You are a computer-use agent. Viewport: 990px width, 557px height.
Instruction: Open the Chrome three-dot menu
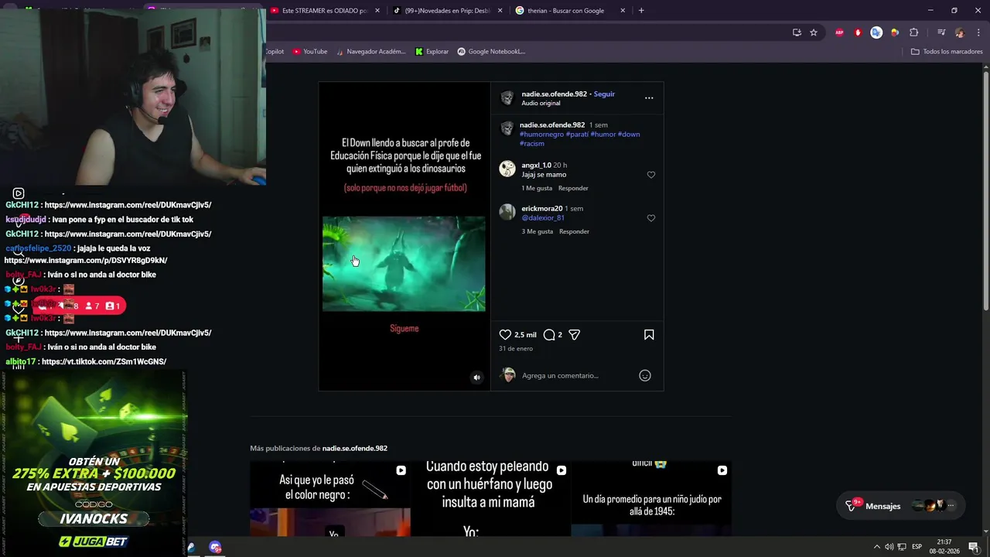click(978, 32)
